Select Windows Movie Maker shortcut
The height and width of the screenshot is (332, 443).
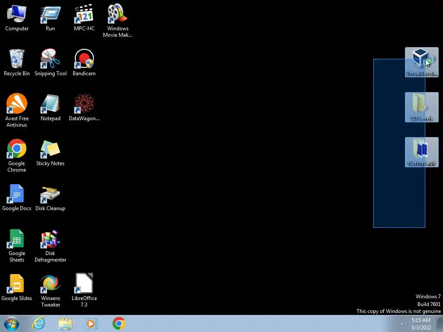pyautogui.click(x=118, y=21)
